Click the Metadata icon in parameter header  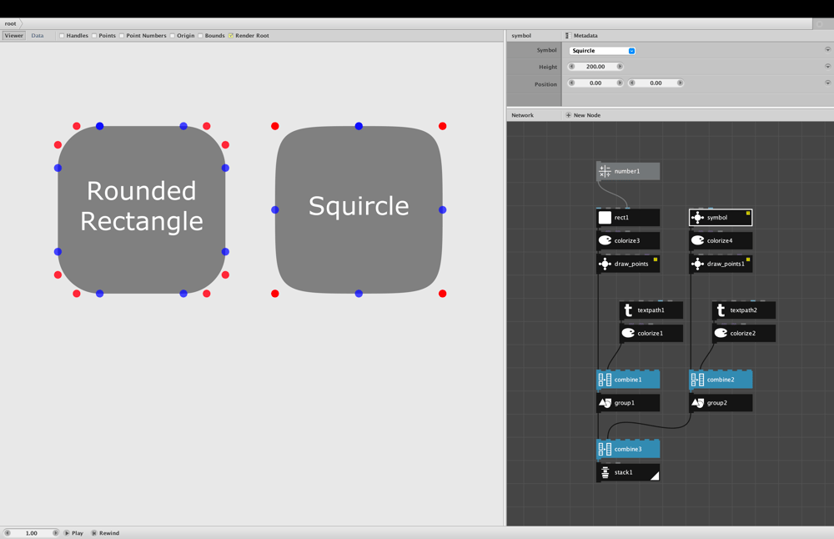[567, 36]
